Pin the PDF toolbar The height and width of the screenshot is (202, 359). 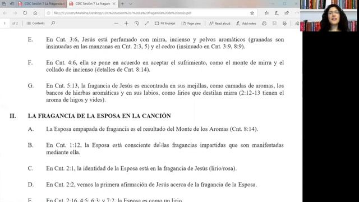point(297,24)
